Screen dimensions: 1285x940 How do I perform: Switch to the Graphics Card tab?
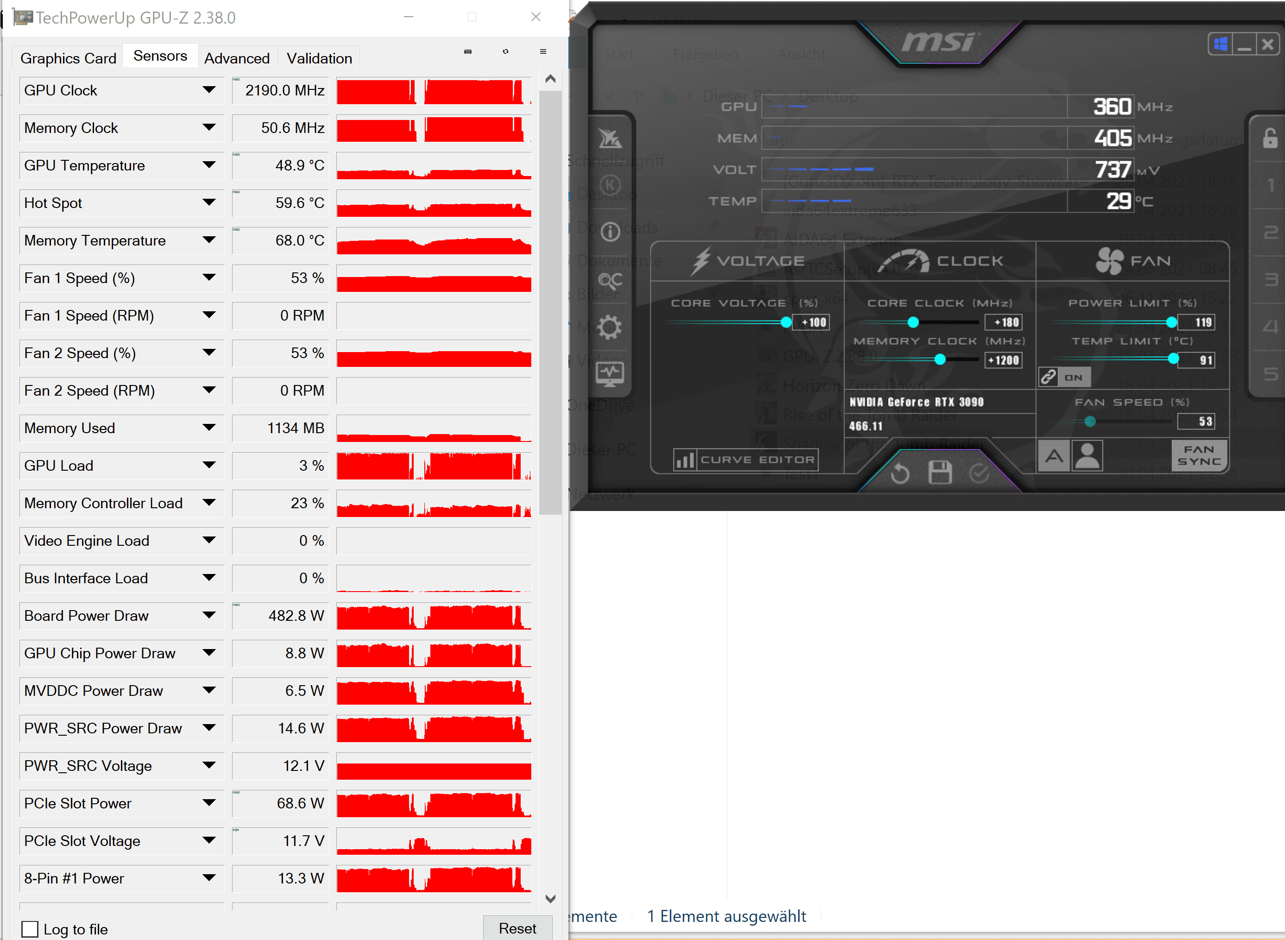pyautogui.click(x=68, y=58)
